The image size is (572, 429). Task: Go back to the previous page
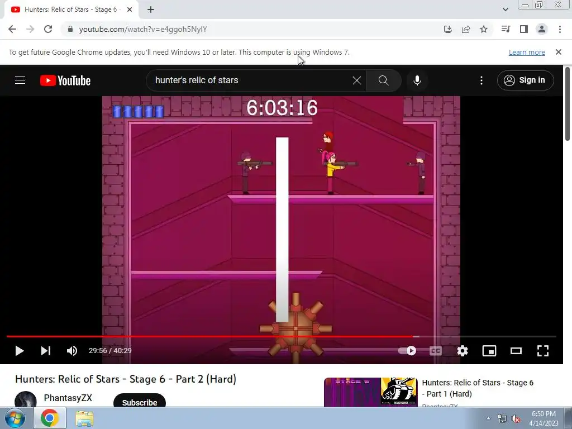coord(12,29)
